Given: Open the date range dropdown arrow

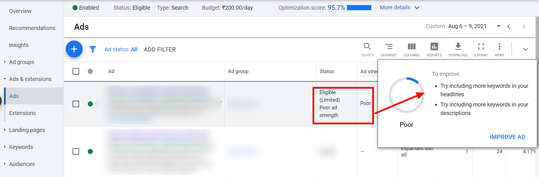Looking at the screenshot, I should (499, 26).
